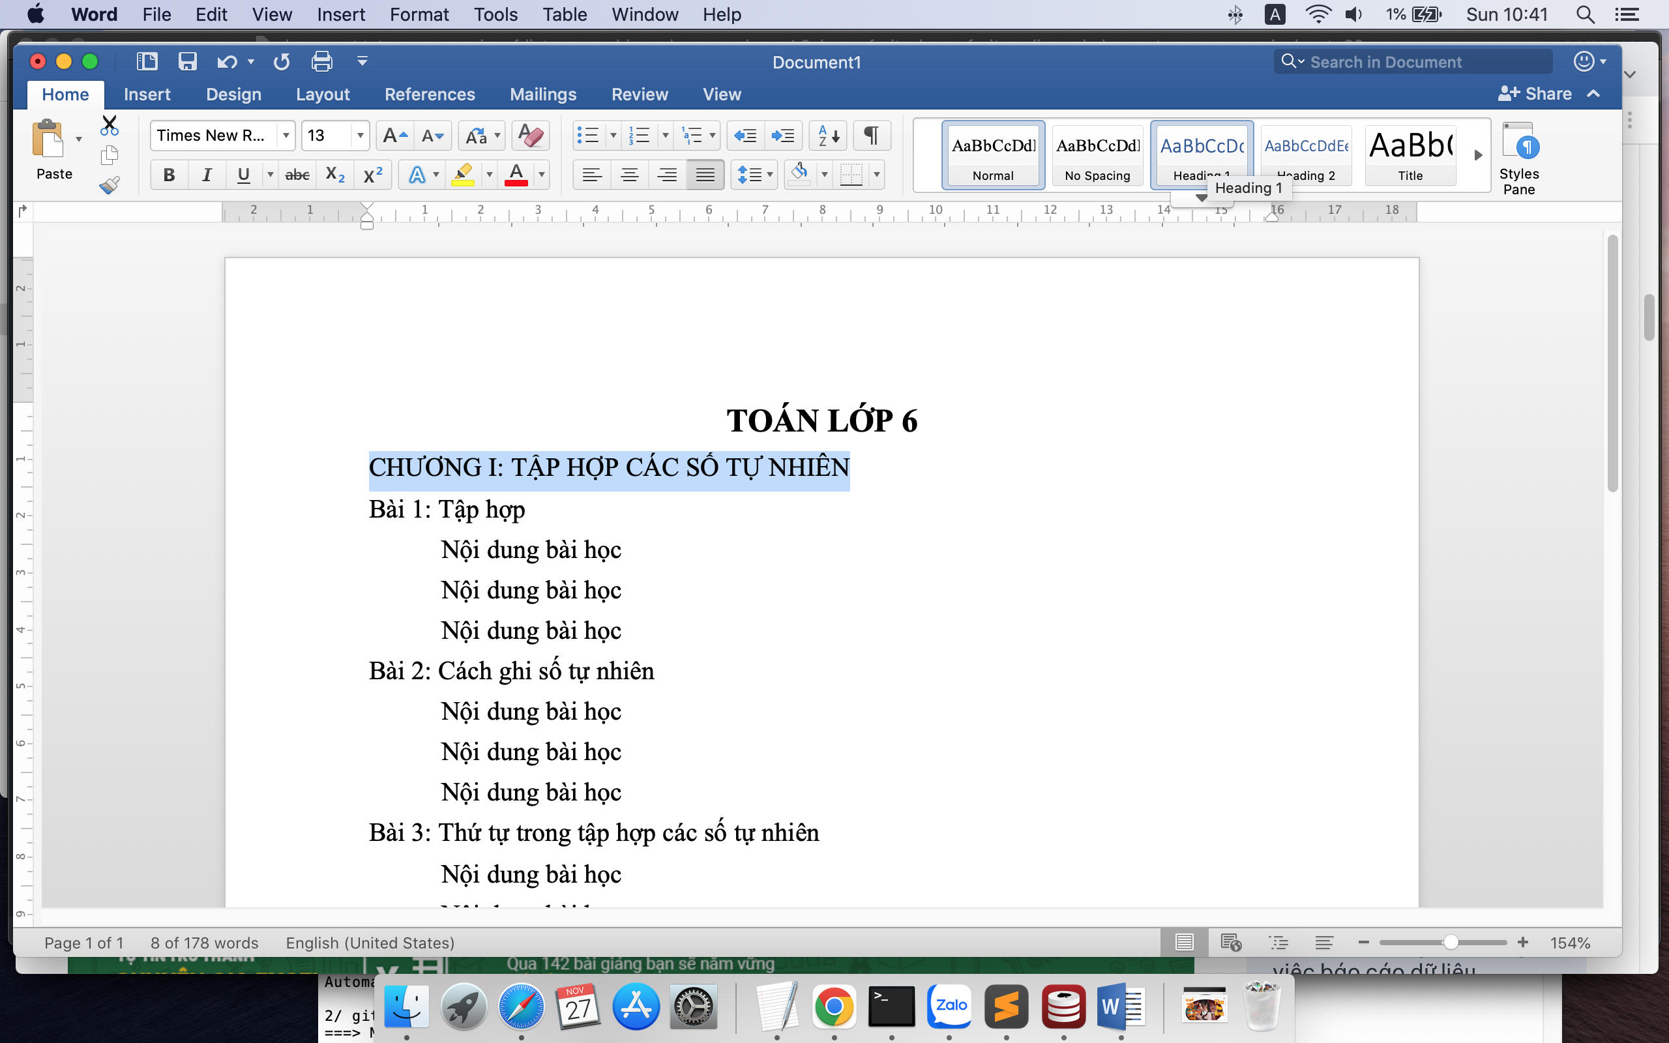
Task: Apply the Heading 2 style
Action: tap(1307, 154)
